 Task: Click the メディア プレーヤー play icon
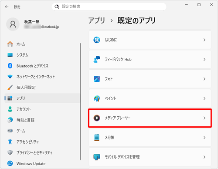click(97, 118)
